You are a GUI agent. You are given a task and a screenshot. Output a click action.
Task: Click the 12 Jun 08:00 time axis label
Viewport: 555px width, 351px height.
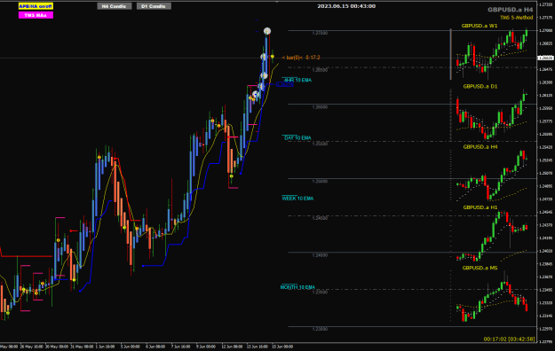tap(232, 347)
